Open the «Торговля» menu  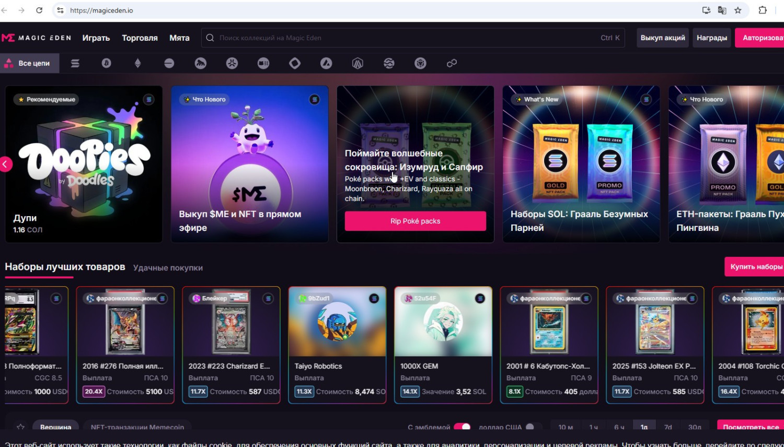coord(140,38)
